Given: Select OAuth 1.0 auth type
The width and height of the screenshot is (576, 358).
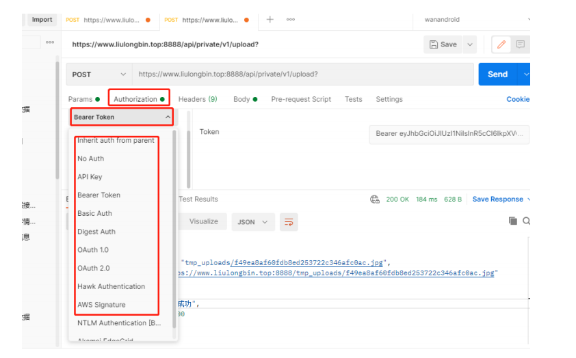Looking at the screenshot, I should tap(93, 250).
